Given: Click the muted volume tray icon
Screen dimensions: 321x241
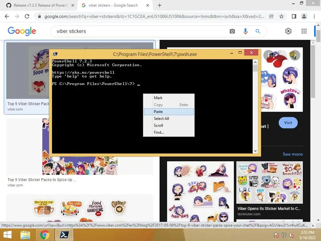Looking at the screenshot, I should [291, 235].
